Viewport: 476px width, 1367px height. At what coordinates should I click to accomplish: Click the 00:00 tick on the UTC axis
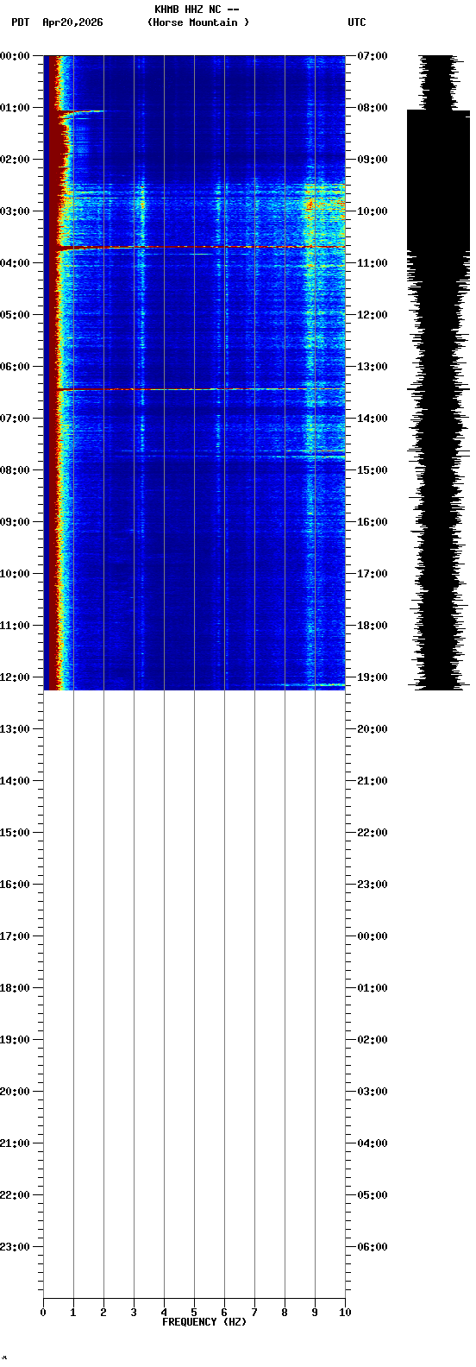coord(372,936)
